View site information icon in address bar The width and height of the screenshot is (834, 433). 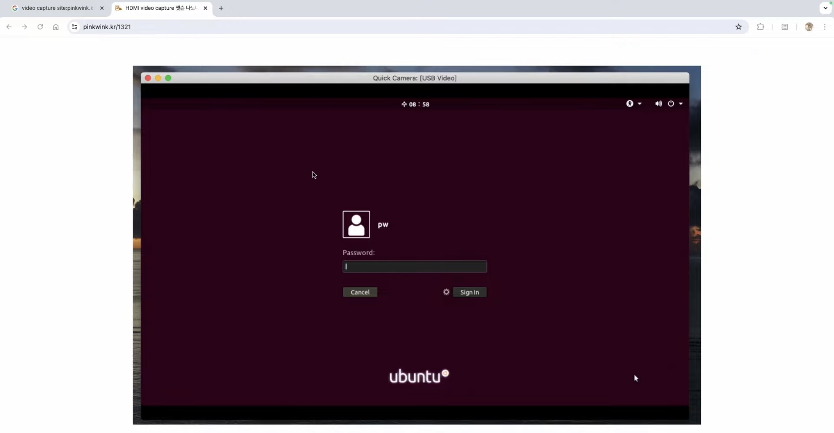pos(74,27)
